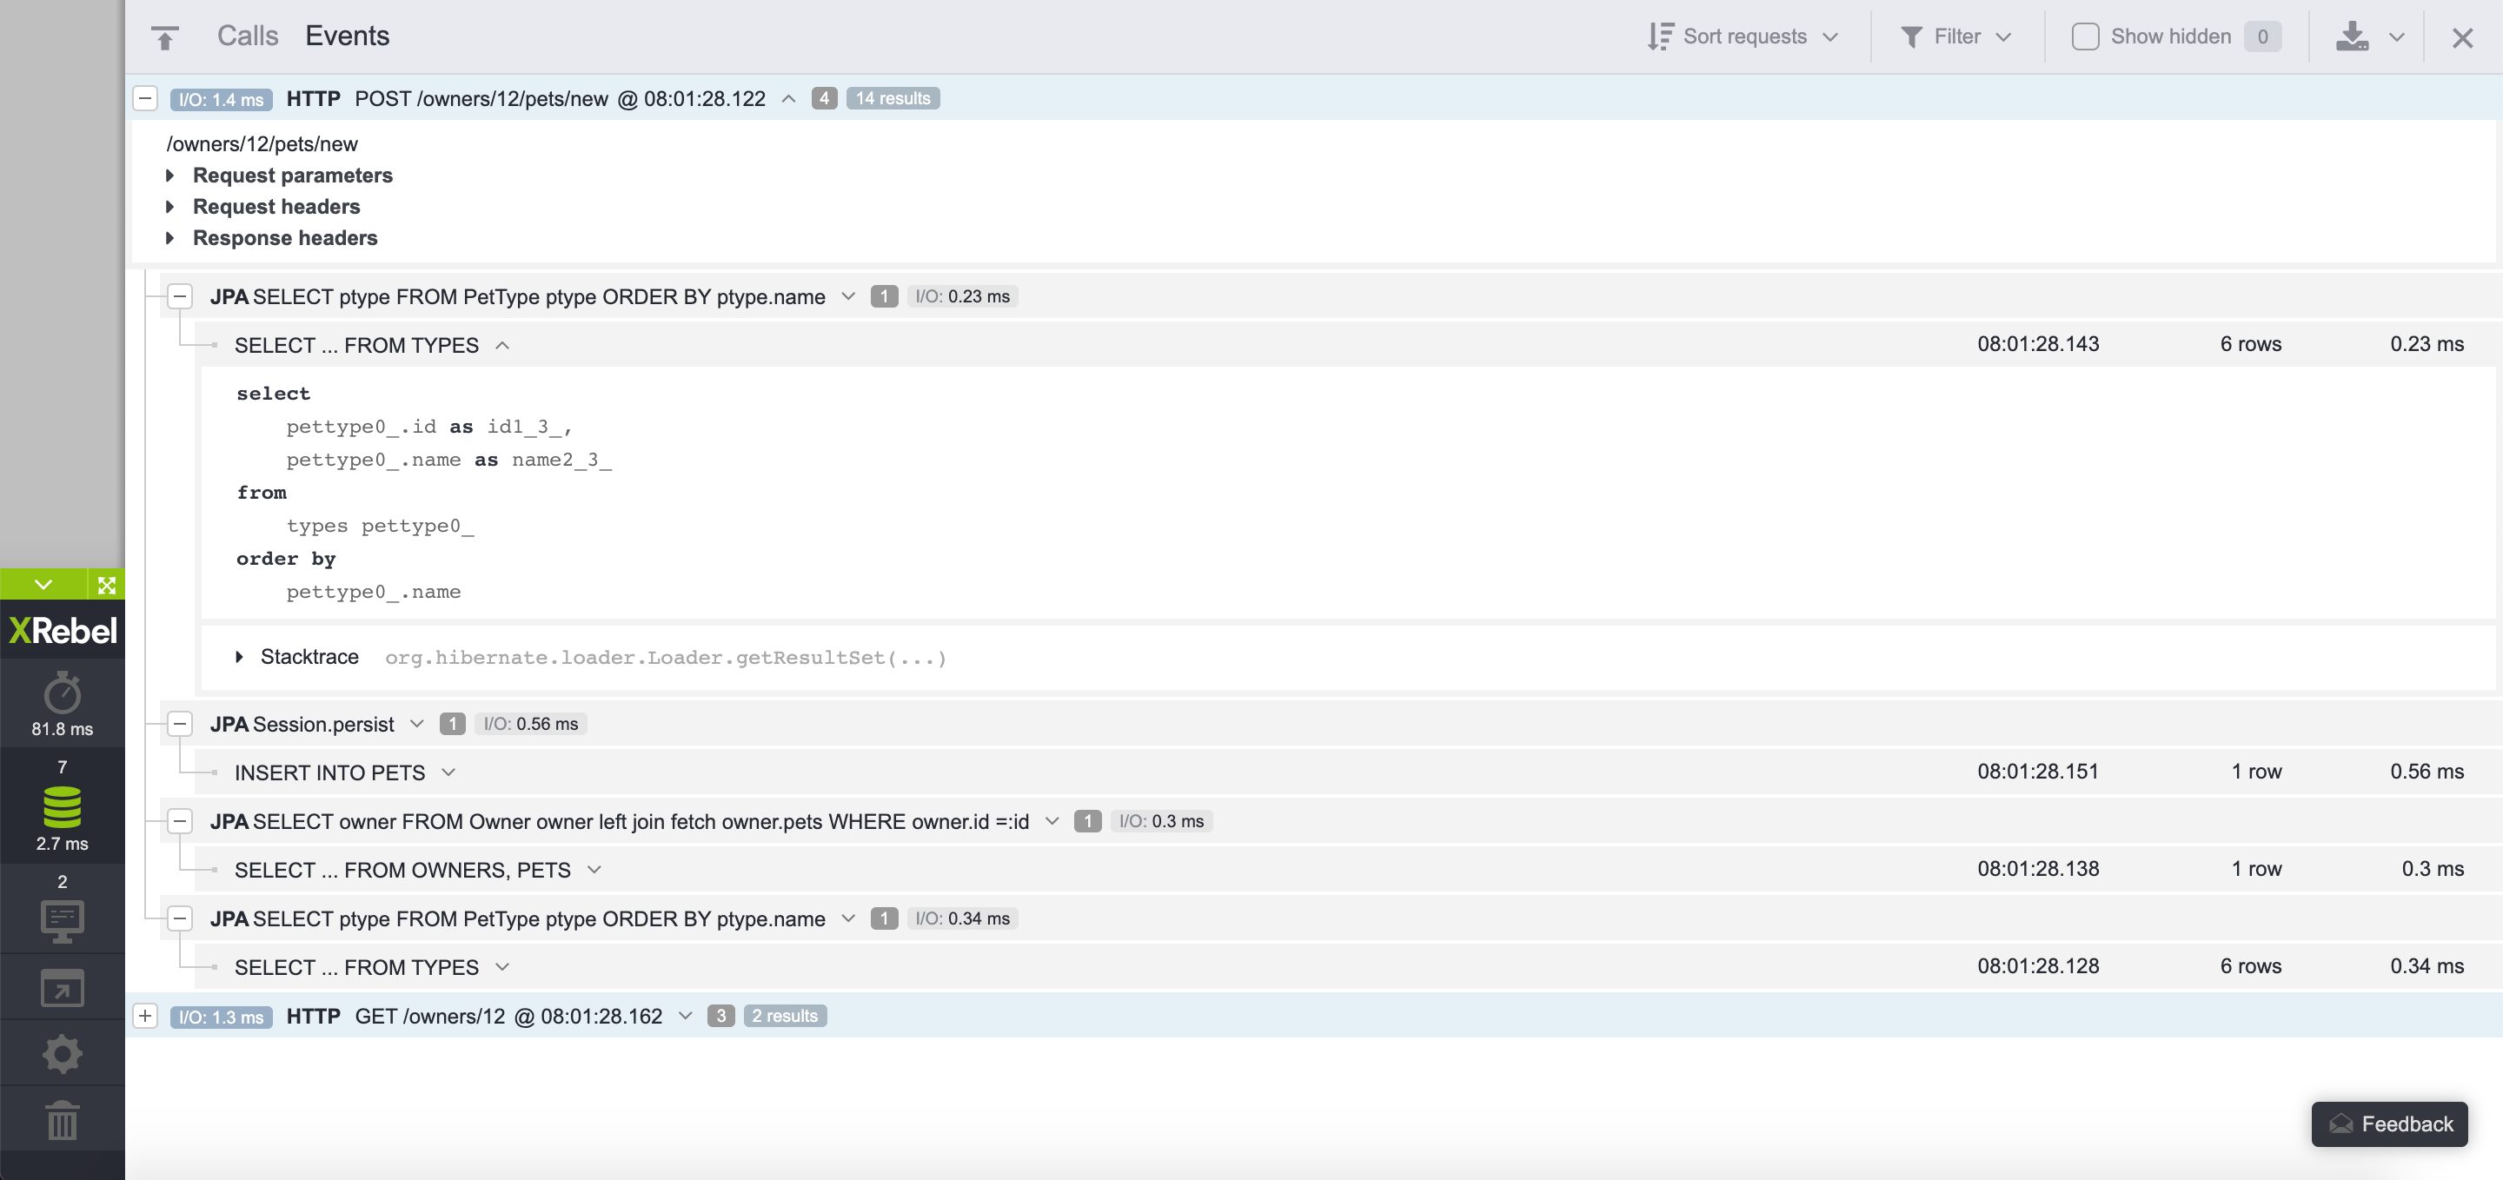
Task: Toggle the Show hidden checkbox
Action: [x=2085, y=36]
